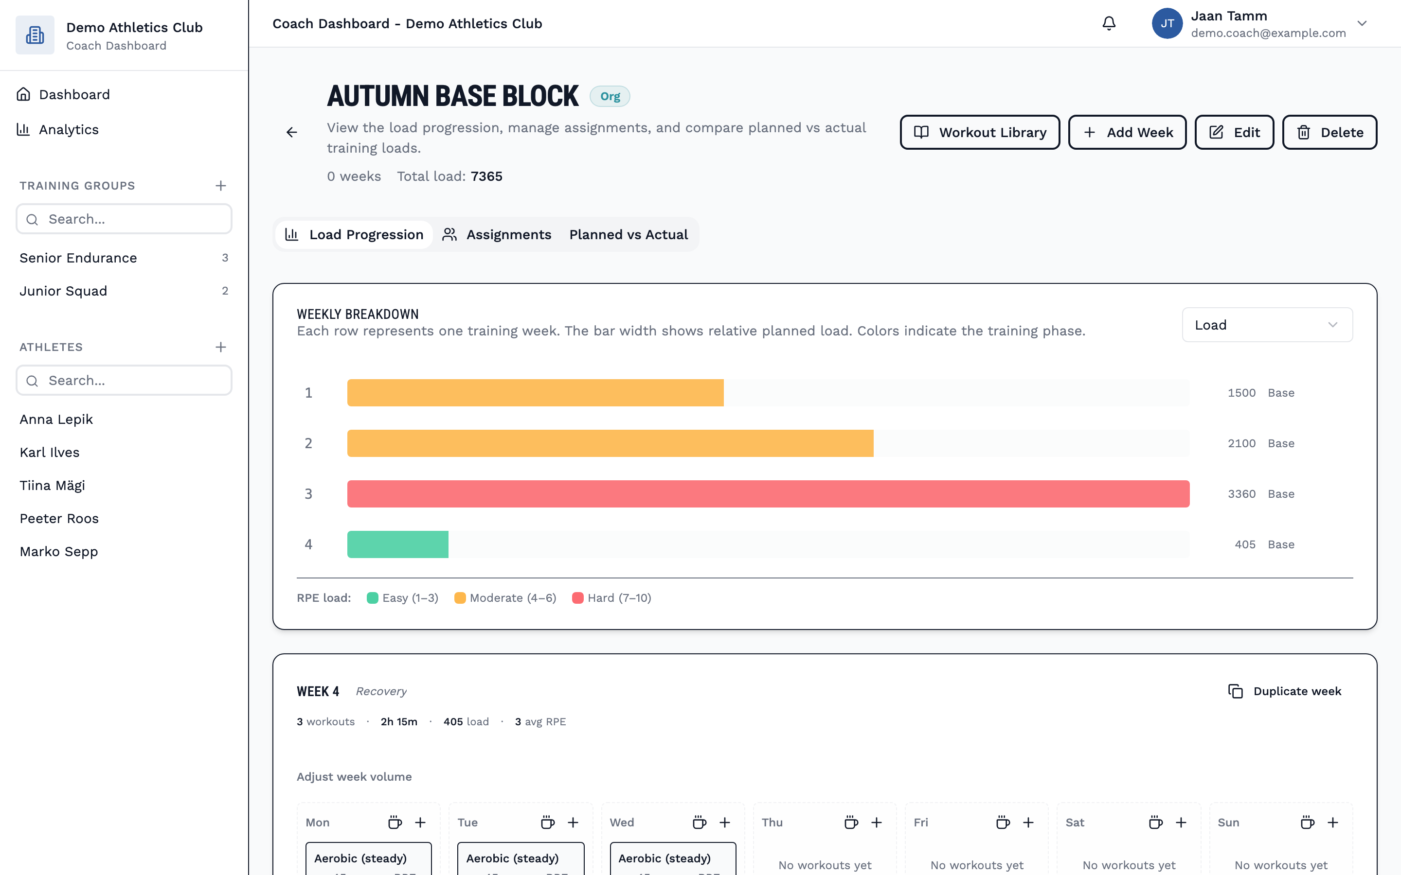Open athlete Anna Lepik
Image resolution: width=1401 pixels, height=875 pixels.
point(124,420)
